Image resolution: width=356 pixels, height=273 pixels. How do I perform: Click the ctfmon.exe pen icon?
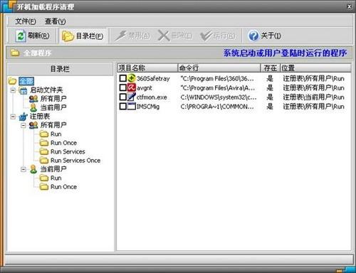(x=131, y=97)
